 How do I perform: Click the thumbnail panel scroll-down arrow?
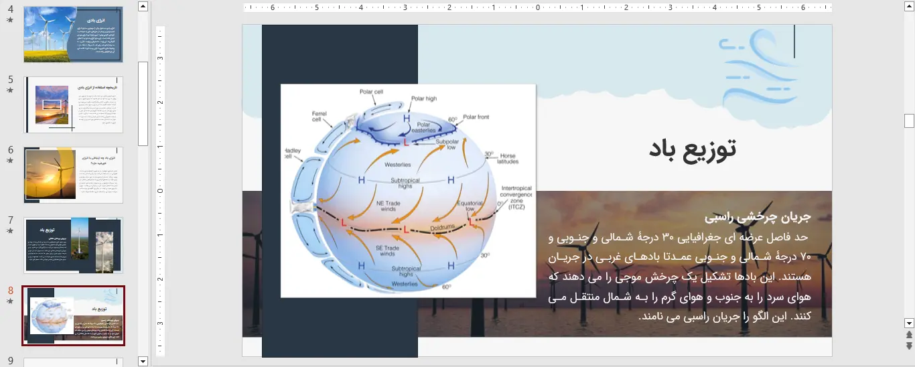click(143, 362)
